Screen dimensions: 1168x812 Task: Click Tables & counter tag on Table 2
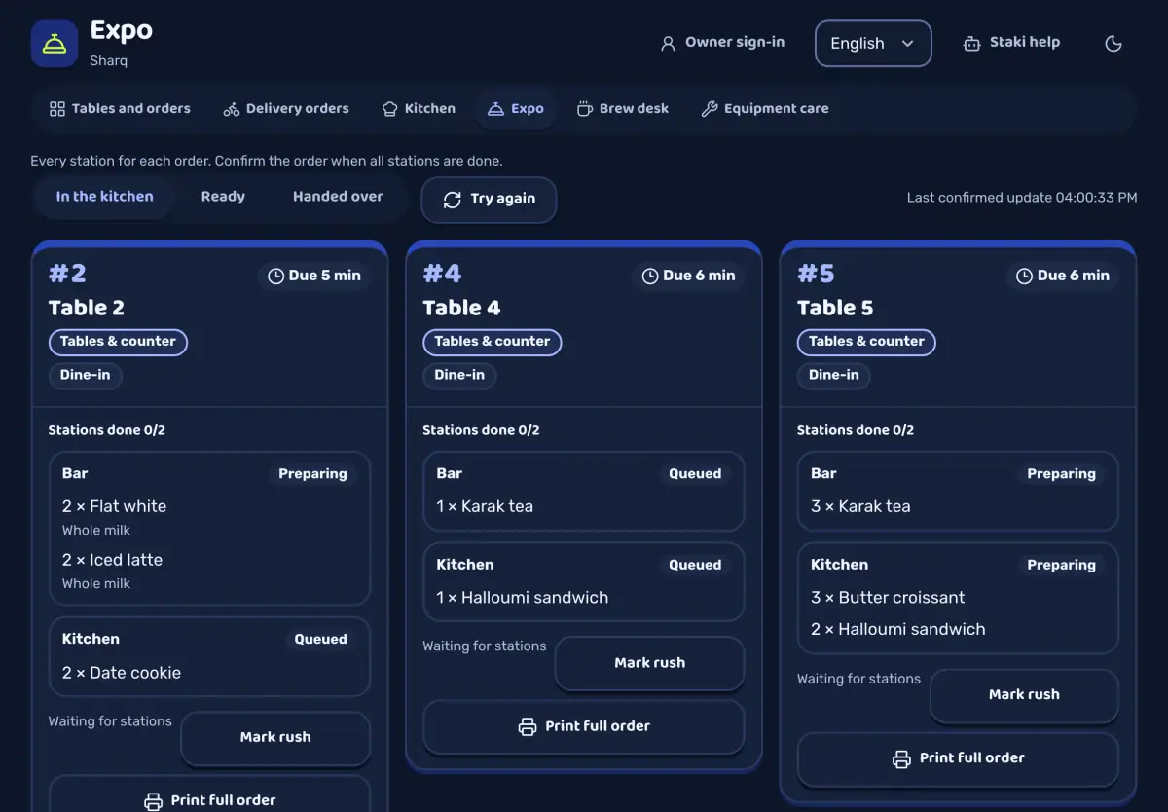click(x=118, y=342)
